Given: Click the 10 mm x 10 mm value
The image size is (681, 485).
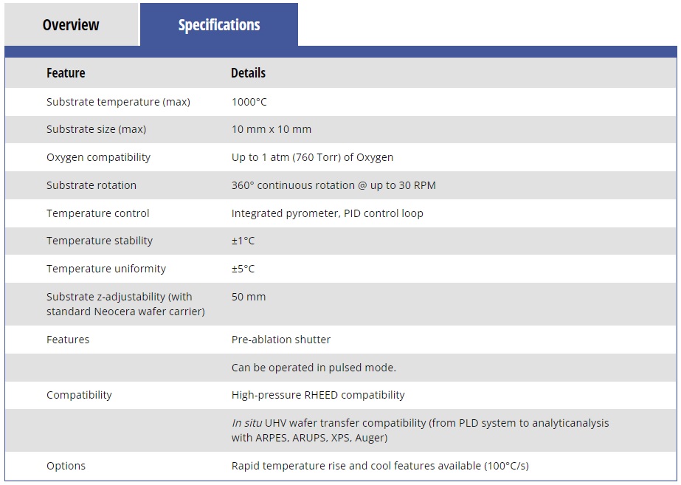Looking at the screenshot, I should [271, 129].
